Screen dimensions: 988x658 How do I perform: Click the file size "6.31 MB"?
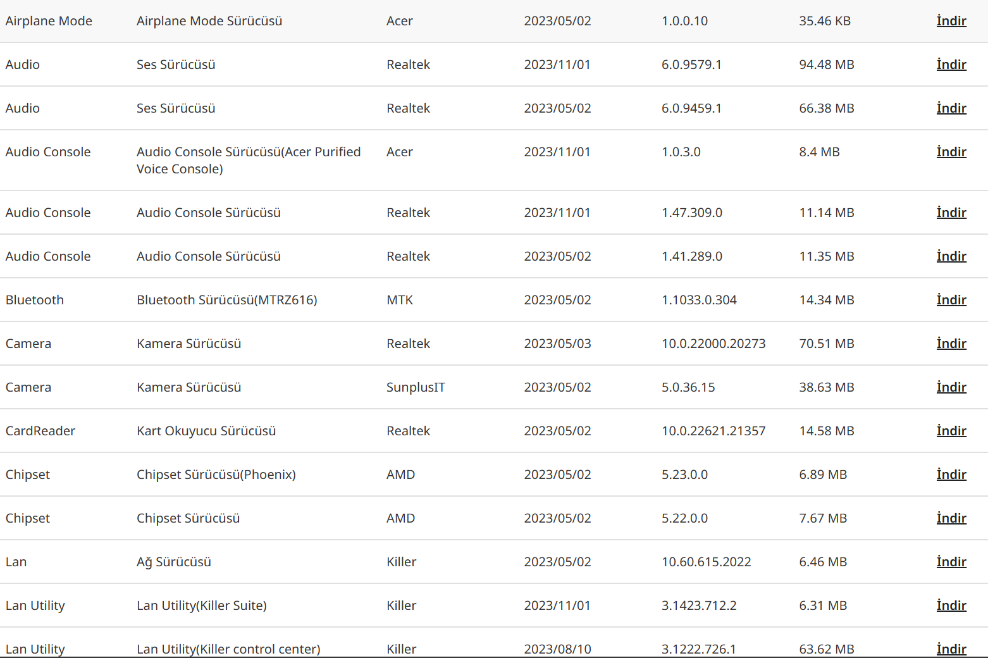click(823, 605)
